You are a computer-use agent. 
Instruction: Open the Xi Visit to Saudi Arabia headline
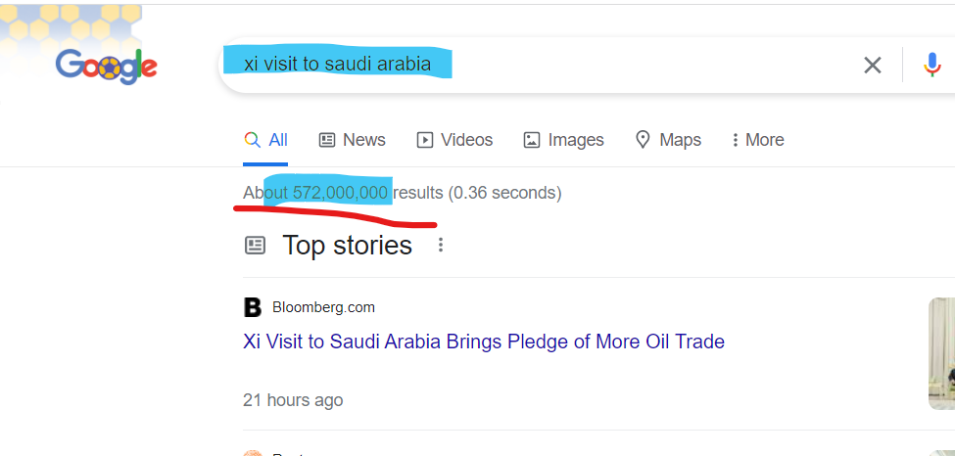coord(484,342)
